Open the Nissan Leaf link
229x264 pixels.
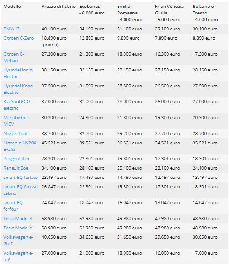click(x=15, y=134)
